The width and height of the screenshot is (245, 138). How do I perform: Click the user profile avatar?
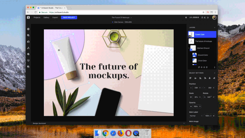214,18
